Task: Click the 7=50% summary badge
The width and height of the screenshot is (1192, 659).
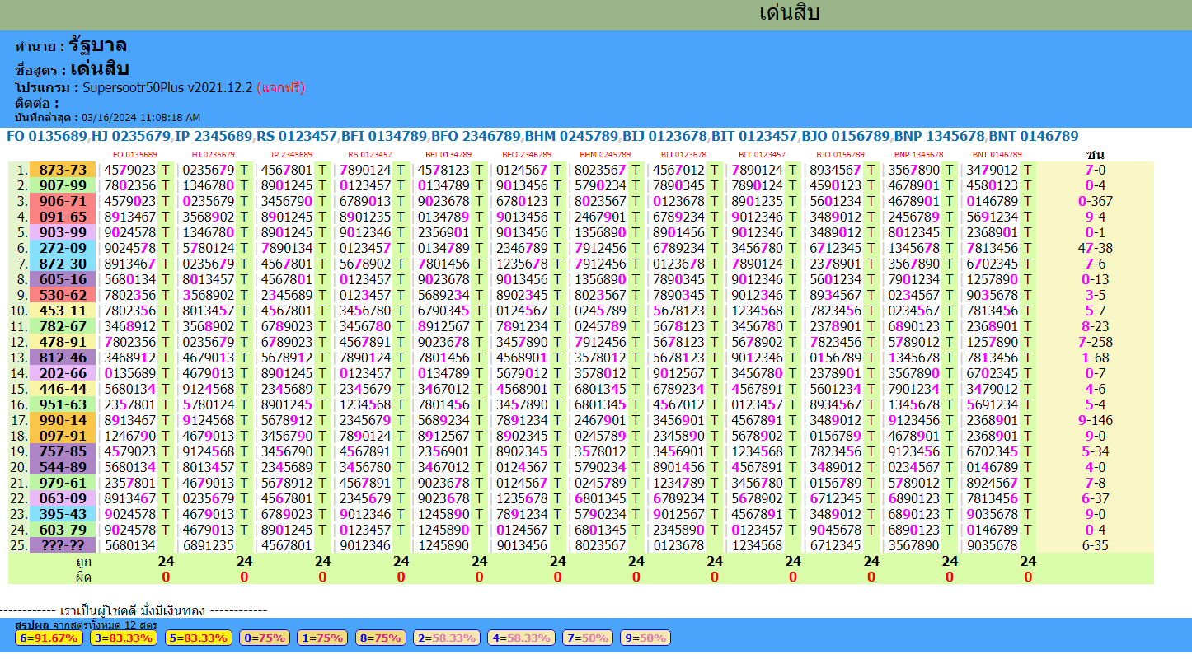Action: (589, 638)
